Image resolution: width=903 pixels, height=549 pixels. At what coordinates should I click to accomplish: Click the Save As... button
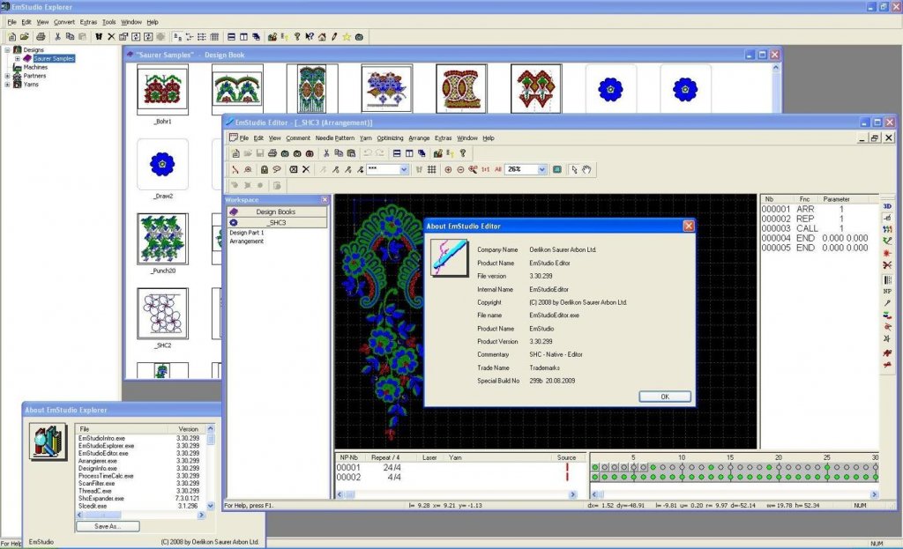(108, 526)
